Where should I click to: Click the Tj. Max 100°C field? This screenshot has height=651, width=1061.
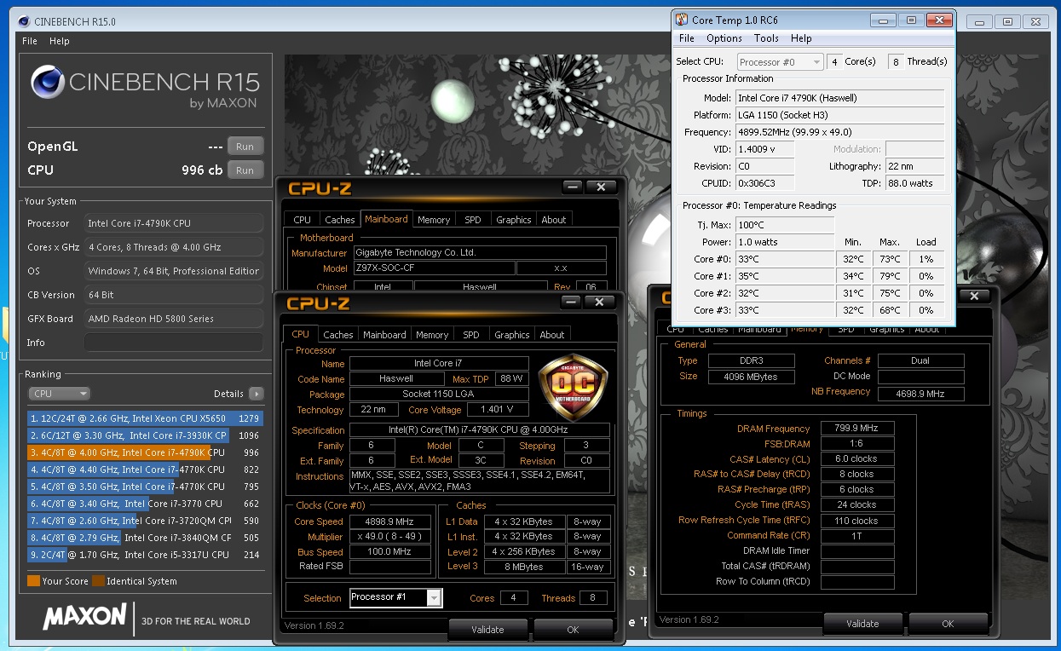785,225
